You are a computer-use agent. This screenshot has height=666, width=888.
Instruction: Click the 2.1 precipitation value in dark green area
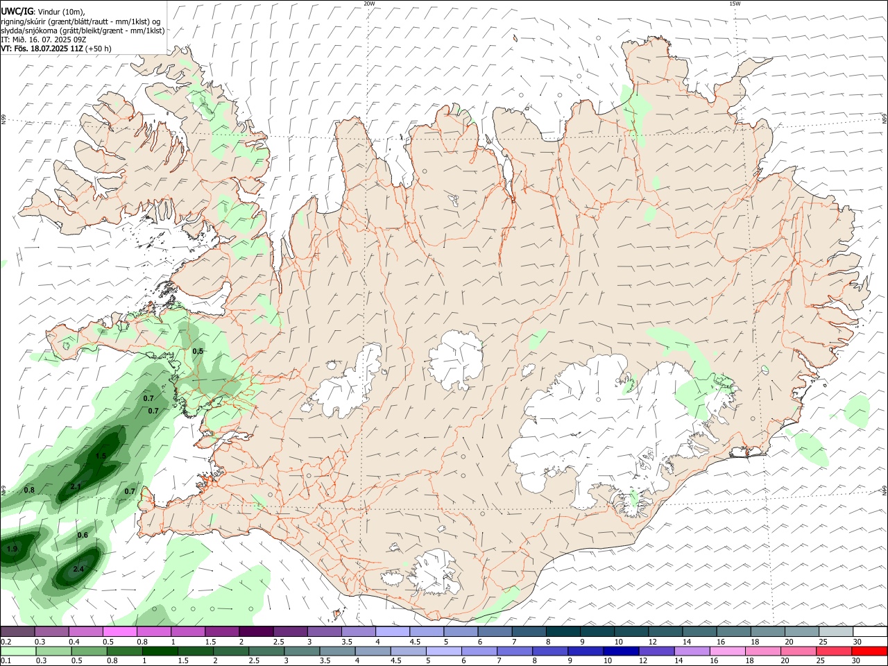click(76, 487)
